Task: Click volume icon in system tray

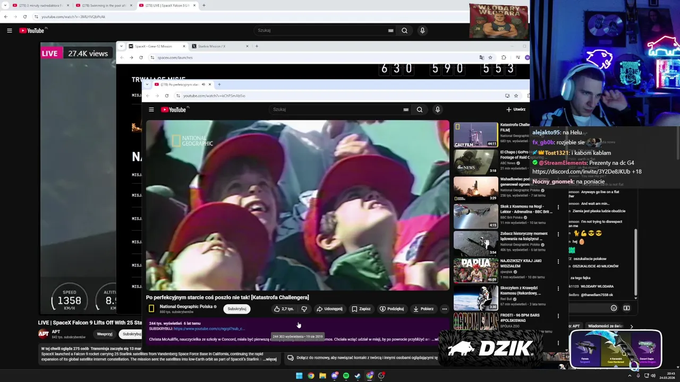Action: (653, 376)
